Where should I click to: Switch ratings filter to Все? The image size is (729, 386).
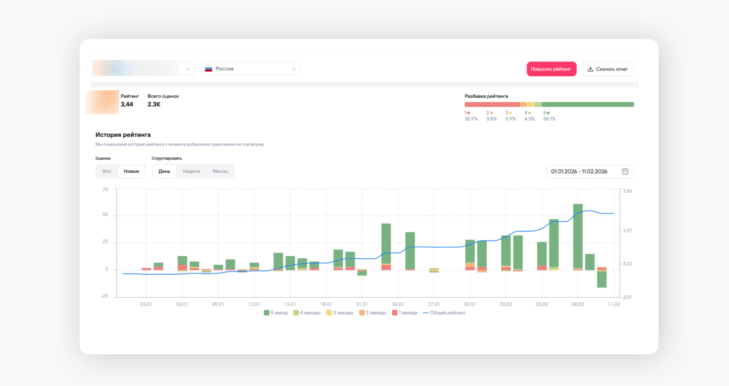[x=106, y=171]
